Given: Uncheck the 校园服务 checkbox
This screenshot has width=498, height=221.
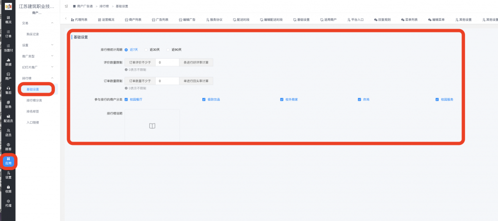Looking at the screenshot, I should tap(437, 99).
